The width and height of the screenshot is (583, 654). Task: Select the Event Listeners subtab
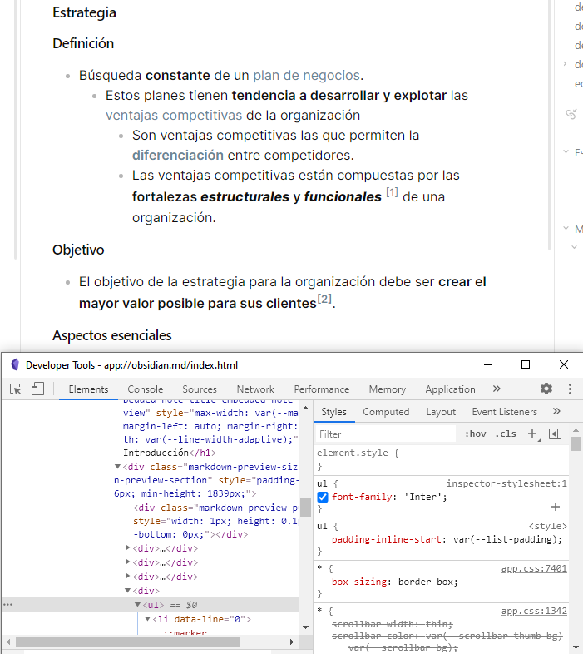(x=504, y=412)
